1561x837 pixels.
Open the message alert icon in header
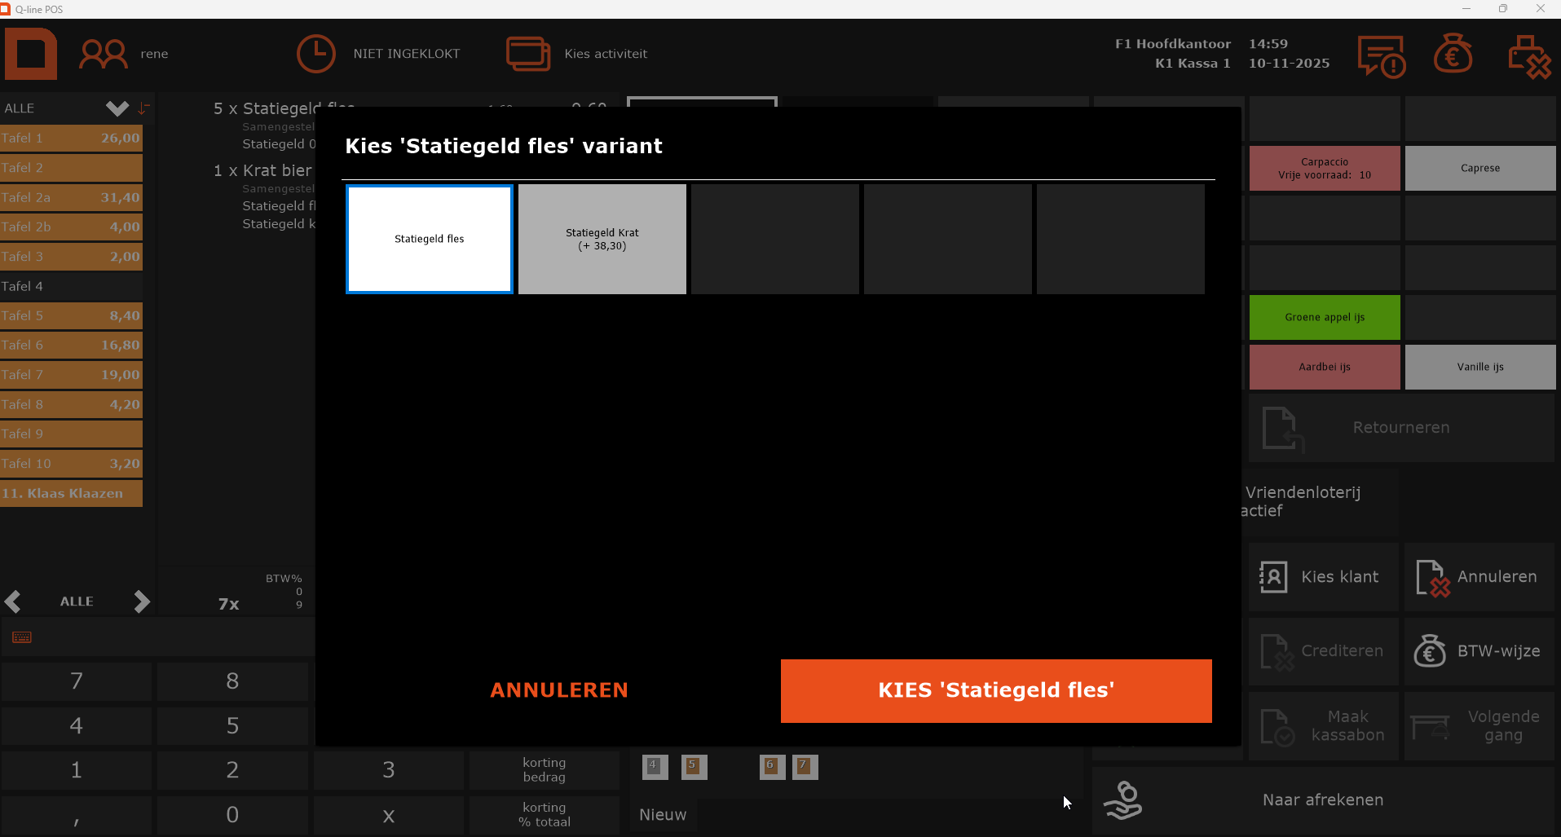[1381, 56]
